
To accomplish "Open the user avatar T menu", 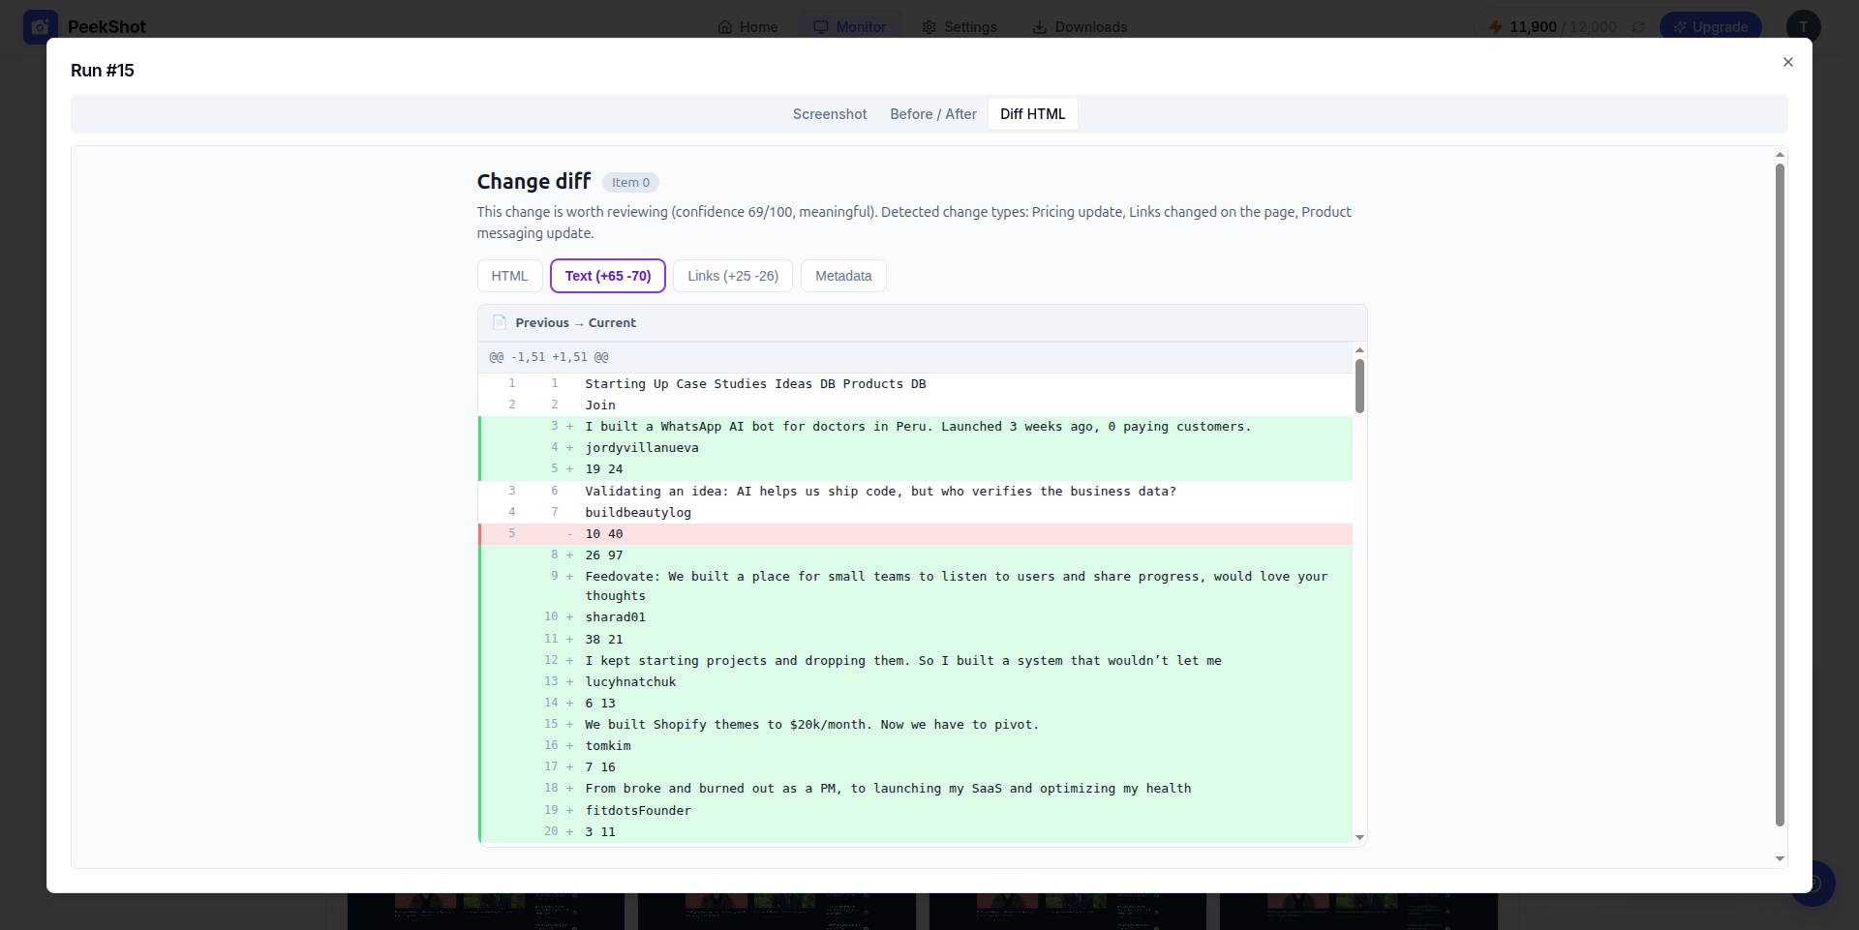I will 1803,27.
